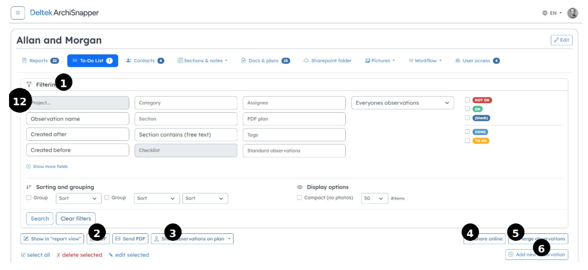This screenshot has width=588, height=270.
Task: Click the Edit project button
Action: [561, 40]
